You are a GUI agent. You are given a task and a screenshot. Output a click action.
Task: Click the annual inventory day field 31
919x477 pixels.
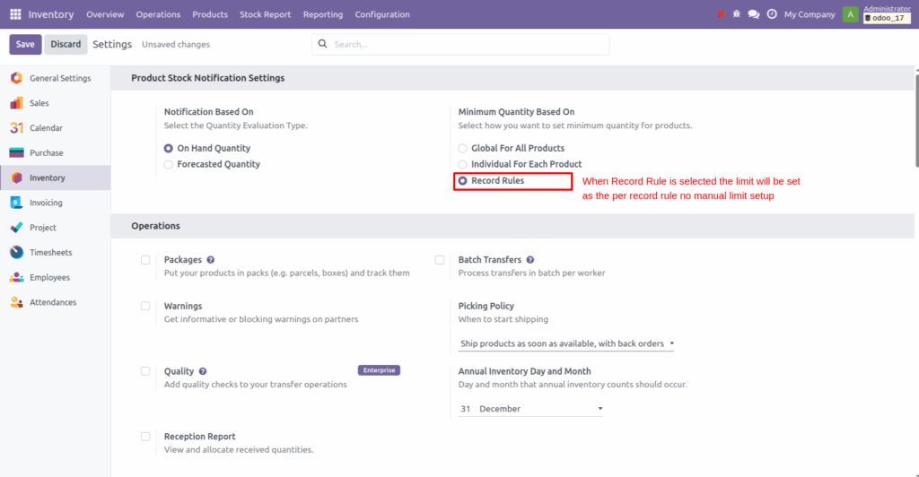[466, 409]
